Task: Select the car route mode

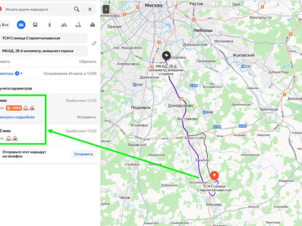Action: pyautogui.click(x=21, y=25)
